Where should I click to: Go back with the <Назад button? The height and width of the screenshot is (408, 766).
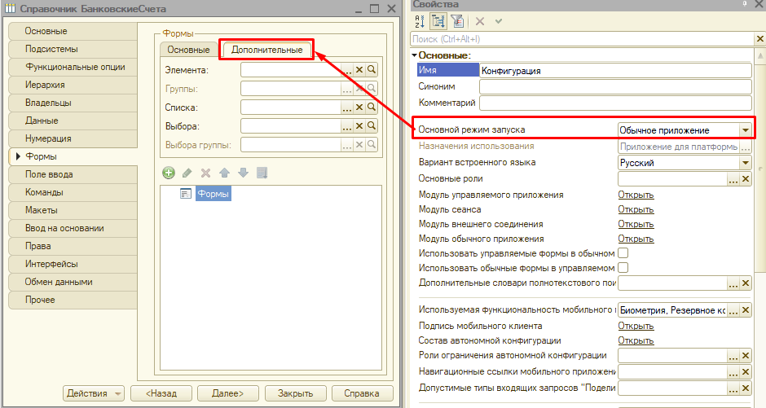161,393
